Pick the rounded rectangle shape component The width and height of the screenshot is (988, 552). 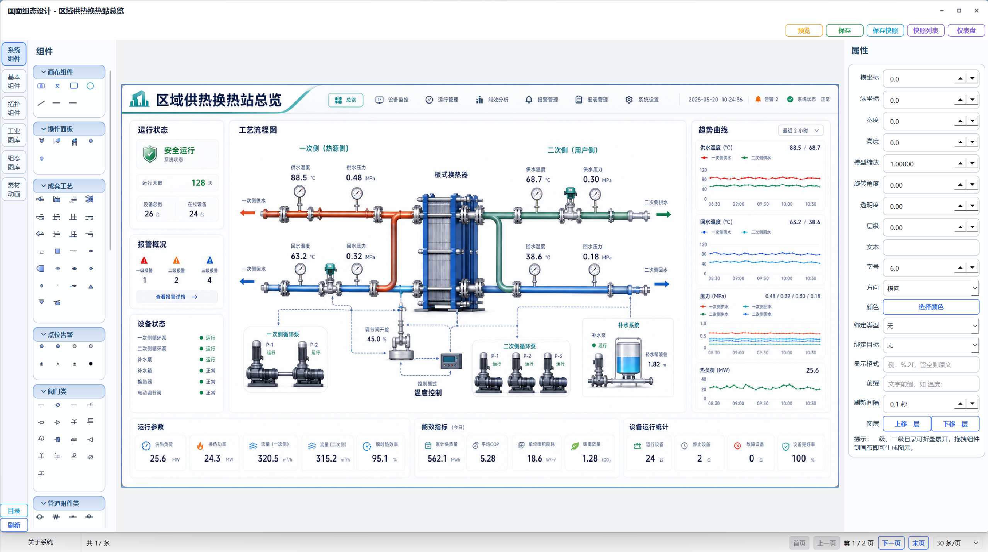tap(74, 86)
